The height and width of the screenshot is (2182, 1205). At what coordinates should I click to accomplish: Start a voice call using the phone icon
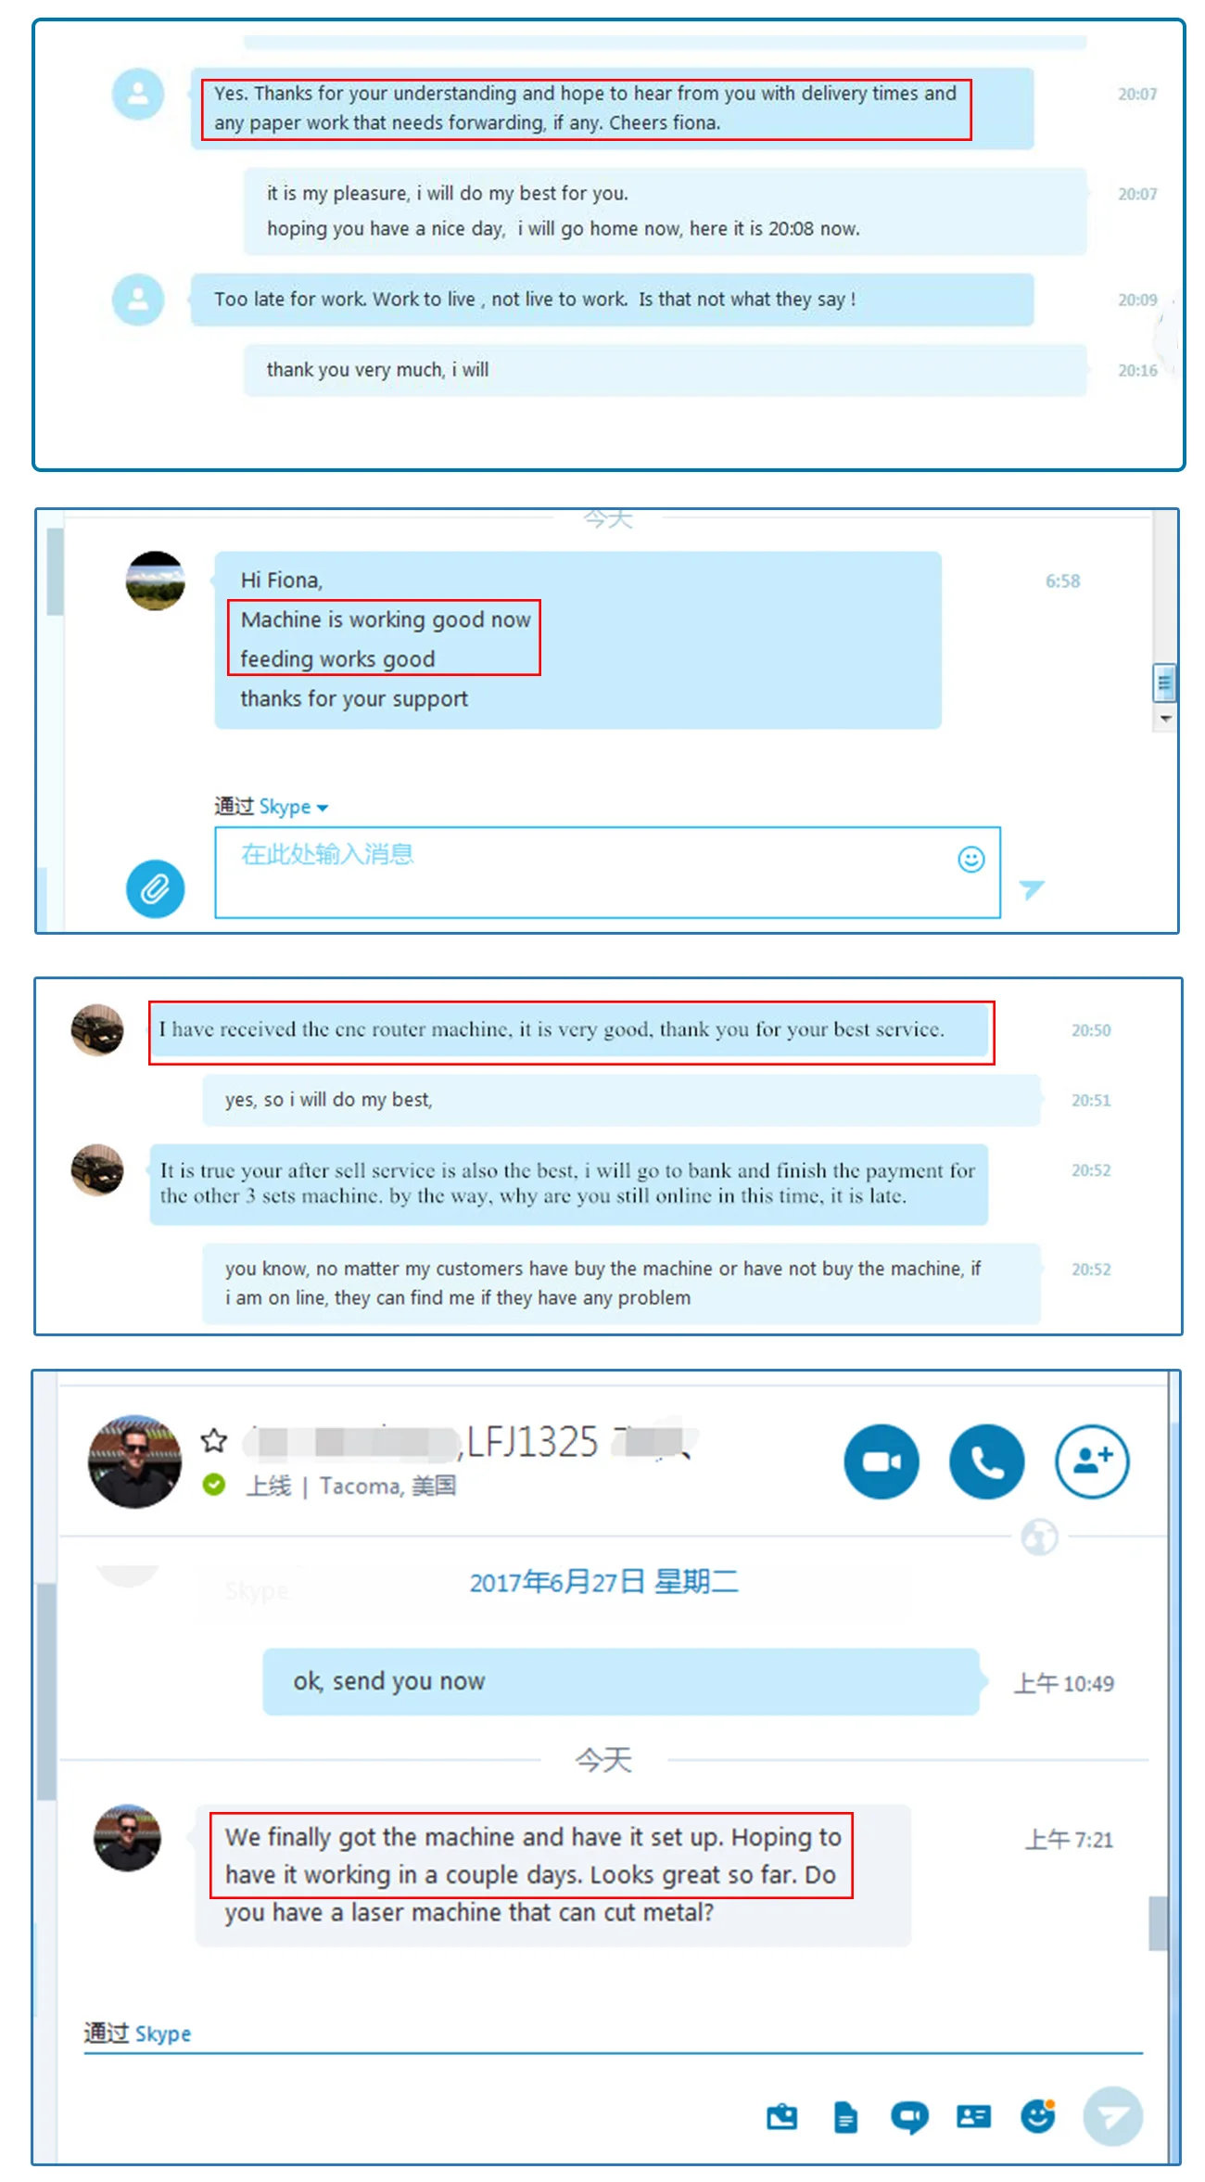[986, 1461]
